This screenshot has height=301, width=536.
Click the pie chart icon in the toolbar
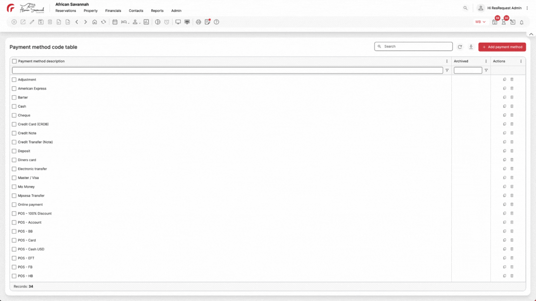coord(158,22)
